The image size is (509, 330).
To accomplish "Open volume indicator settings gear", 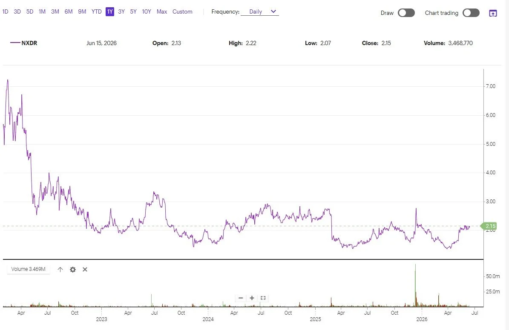I will [x=73, y=269].
